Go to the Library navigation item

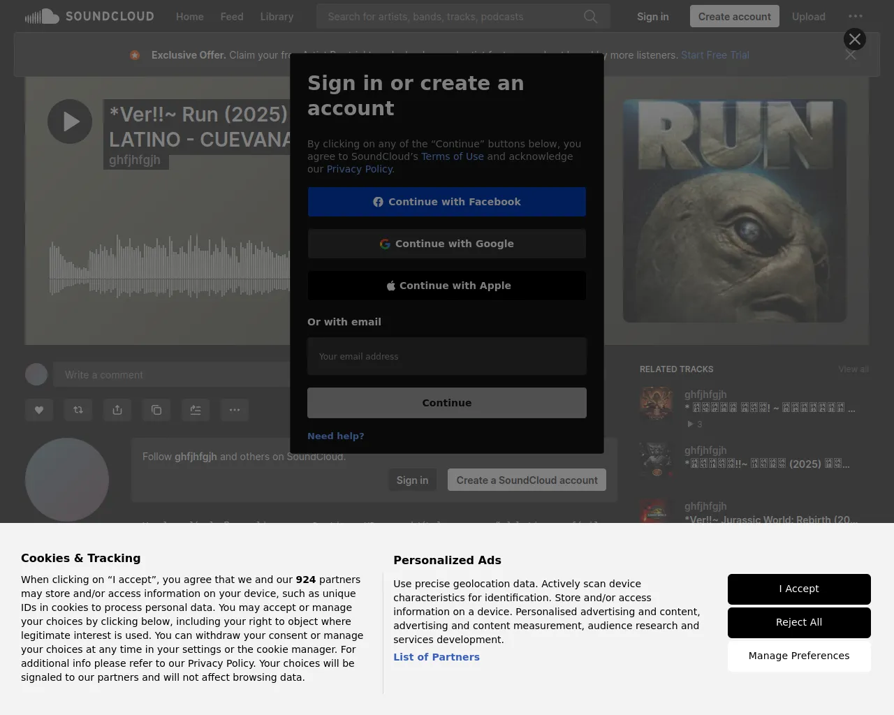[x=277, y=17]
